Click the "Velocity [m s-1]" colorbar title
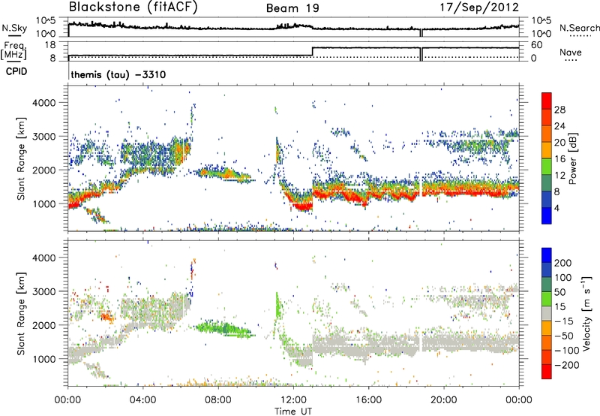 coord(586,313)
